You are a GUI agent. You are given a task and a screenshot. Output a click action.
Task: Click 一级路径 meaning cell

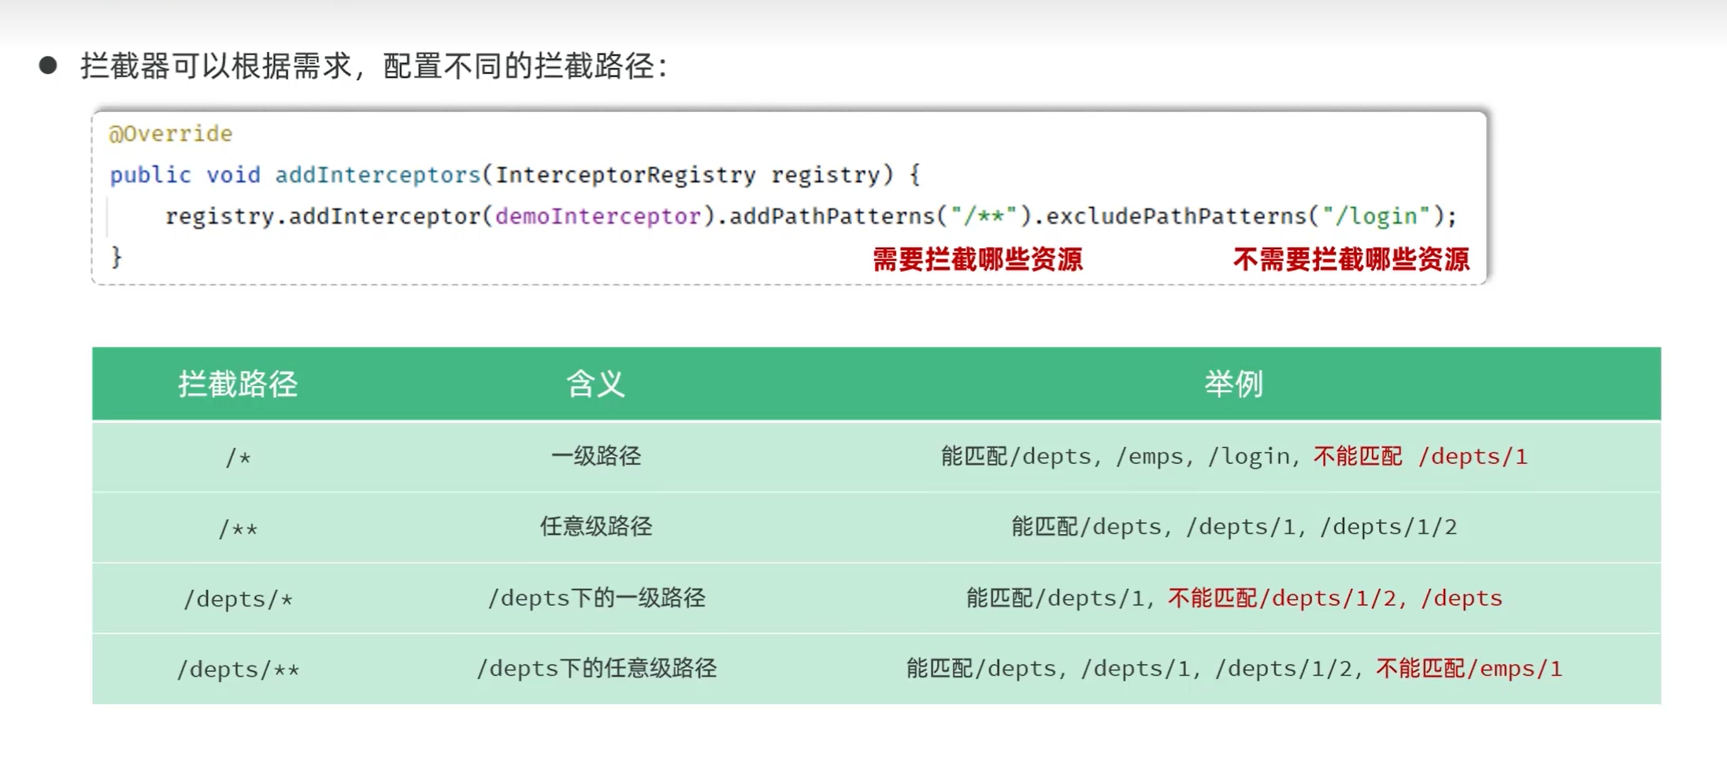[596, 456]
